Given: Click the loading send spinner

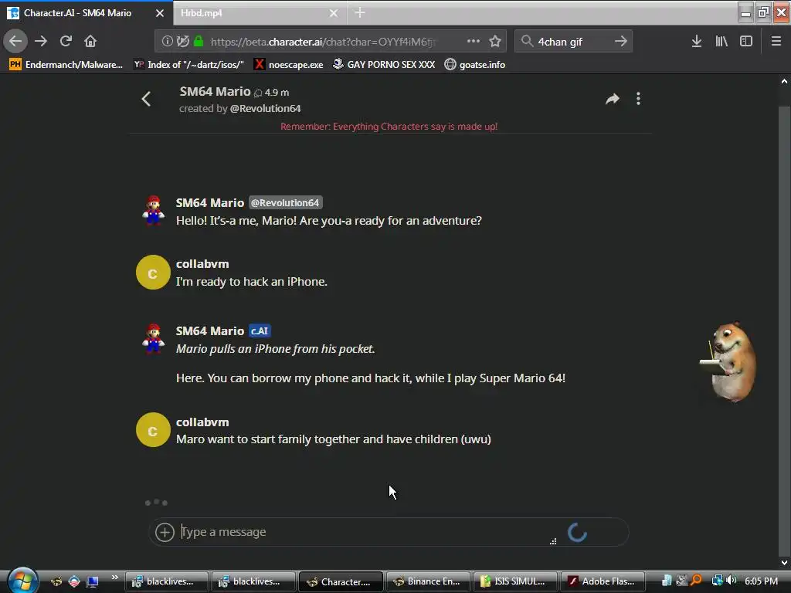Looking at the screenshot, I should click(x=577, y=533).
